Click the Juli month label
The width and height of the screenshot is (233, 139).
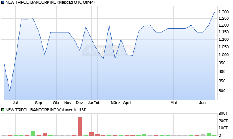click(16, 103)
